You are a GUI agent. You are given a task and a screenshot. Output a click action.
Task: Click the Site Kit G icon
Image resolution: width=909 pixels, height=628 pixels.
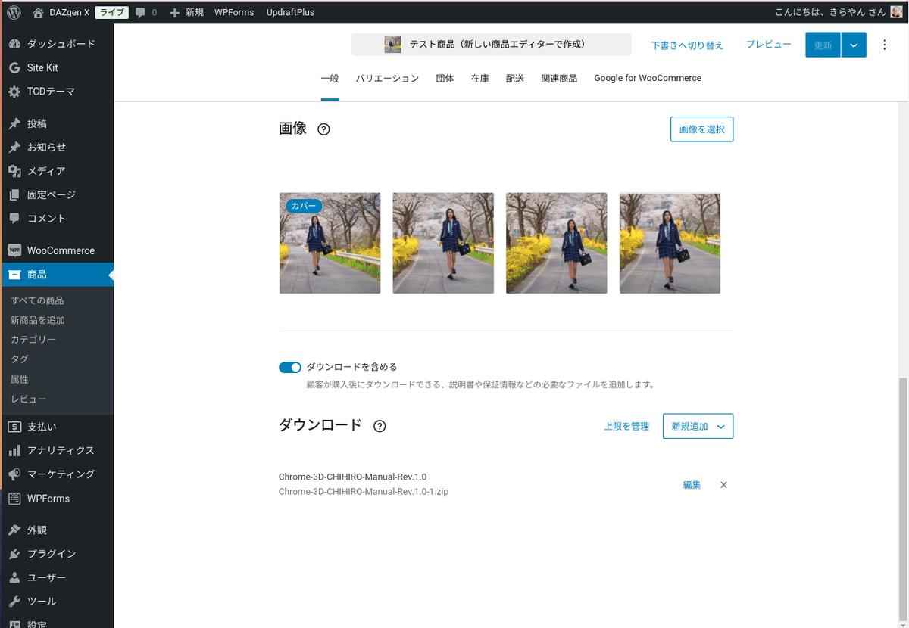pos(14,67)
